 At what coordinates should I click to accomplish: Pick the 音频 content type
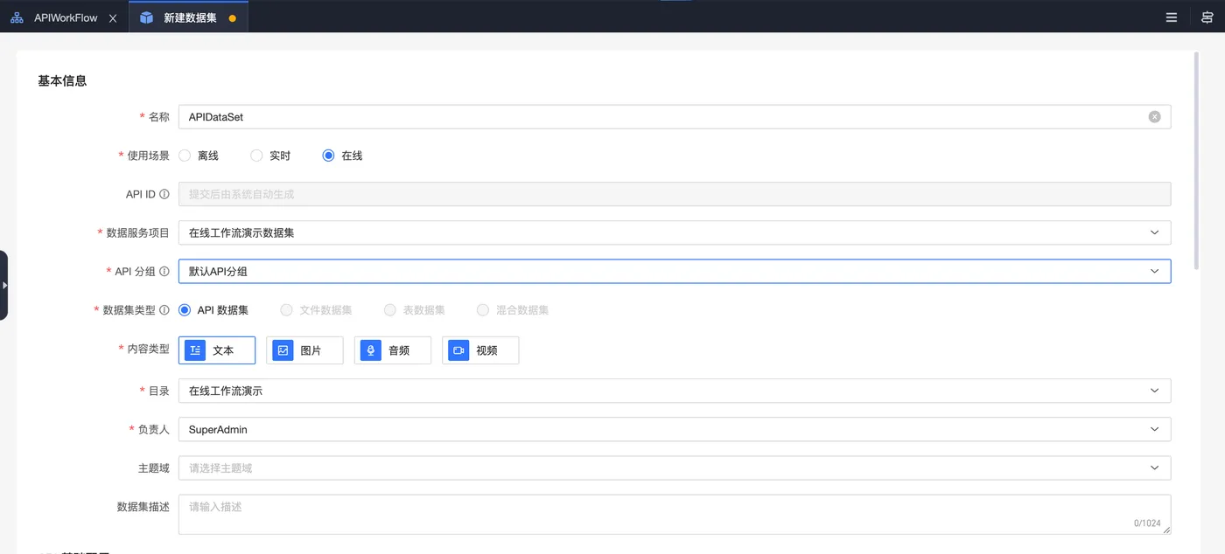tap(393, 350)
